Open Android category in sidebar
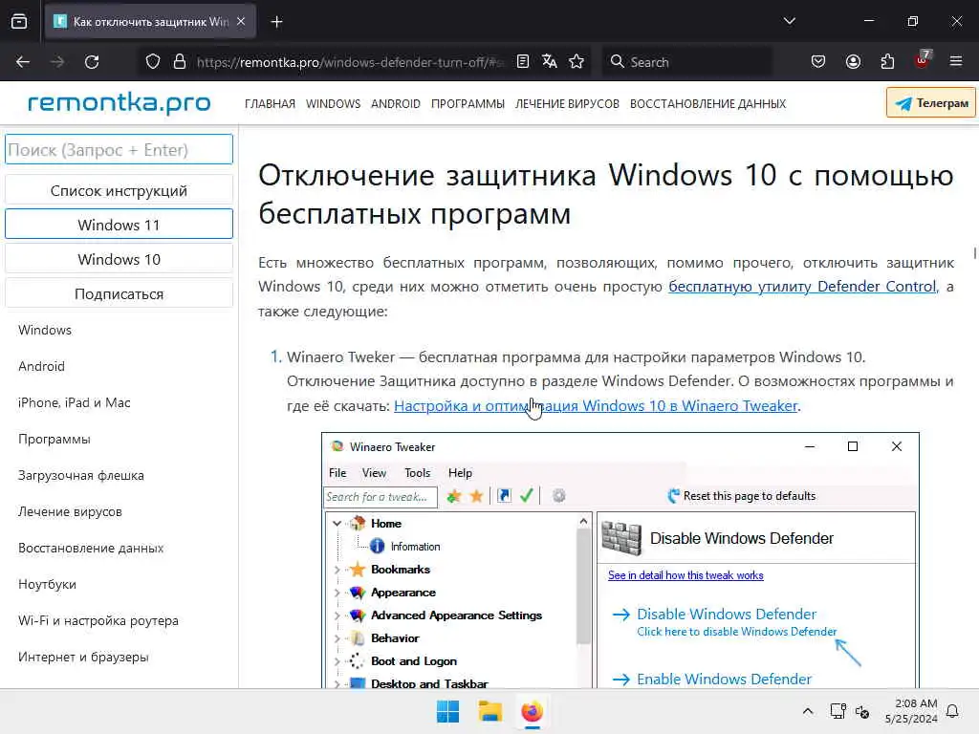The height and width of the screenshot is (734, 979). tap(41, 366)
